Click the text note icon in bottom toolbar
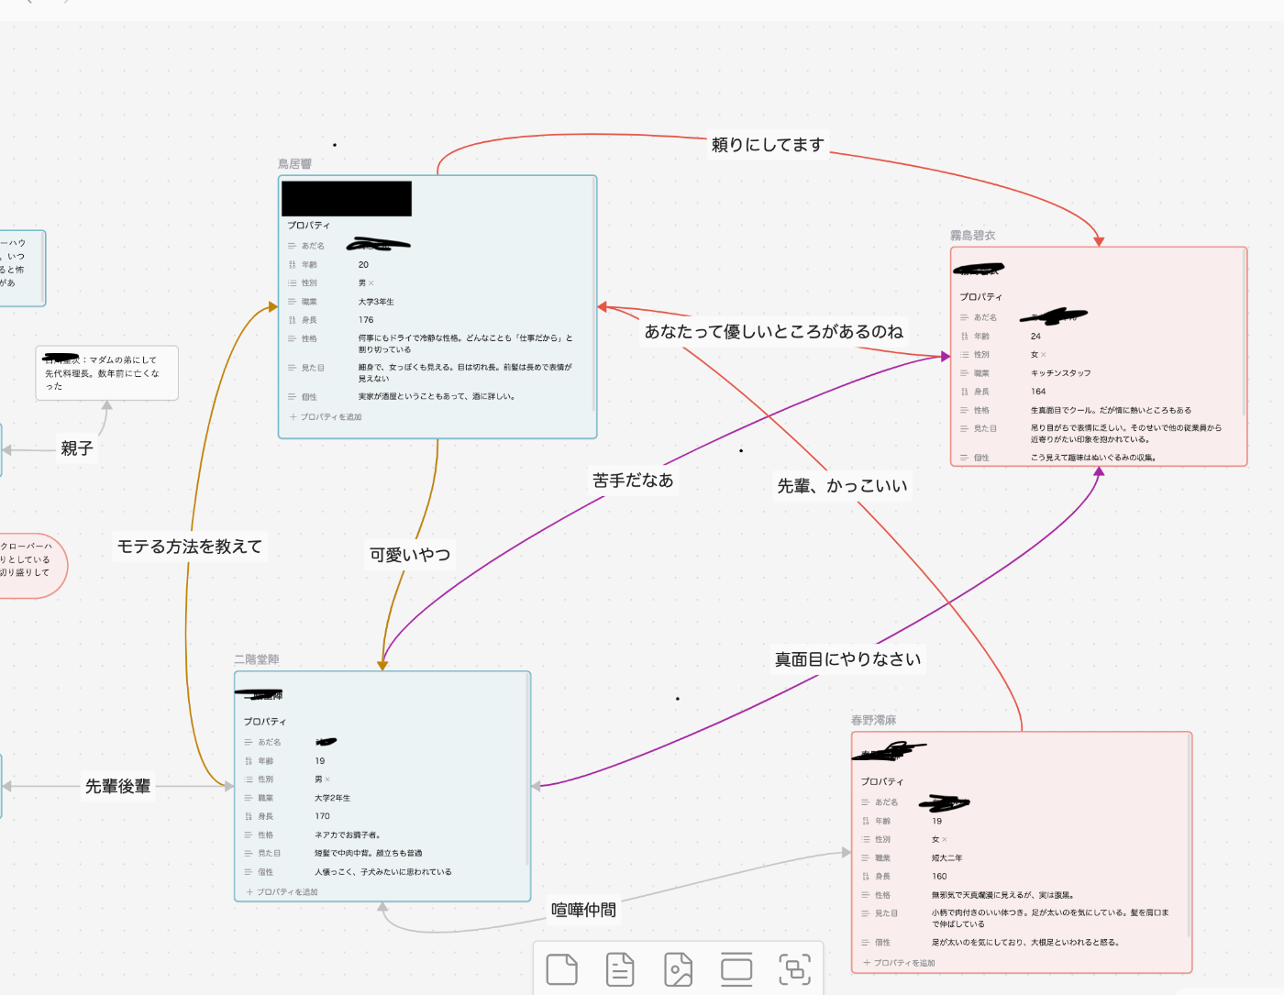 pos(620,969)
